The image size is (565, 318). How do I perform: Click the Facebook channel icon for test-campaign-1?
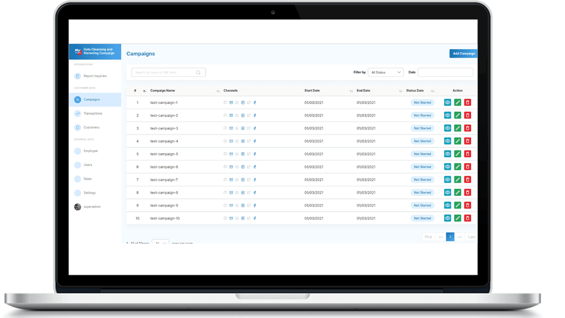(255, 103)
